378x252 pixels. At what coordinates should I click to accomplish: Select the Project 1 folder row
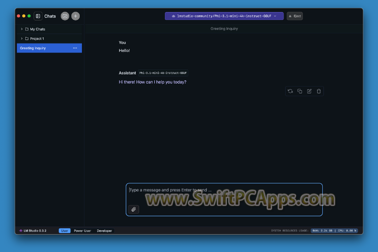click(49, 38)
